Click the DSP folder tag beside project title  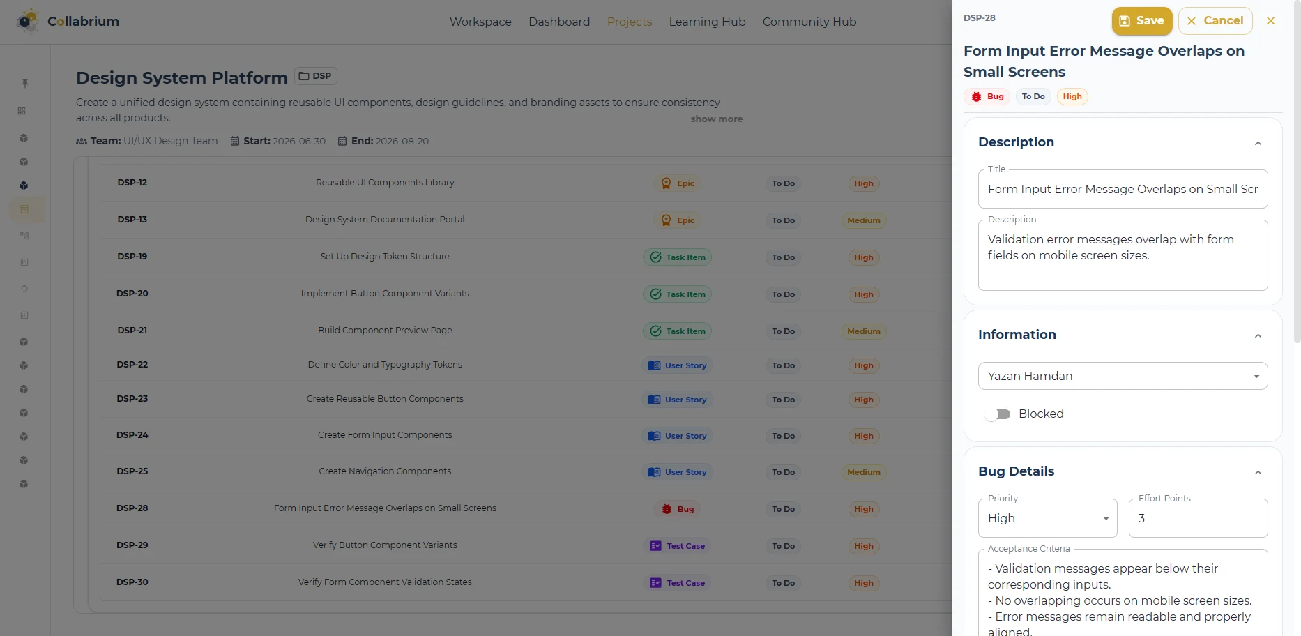[x=316, y=76]
